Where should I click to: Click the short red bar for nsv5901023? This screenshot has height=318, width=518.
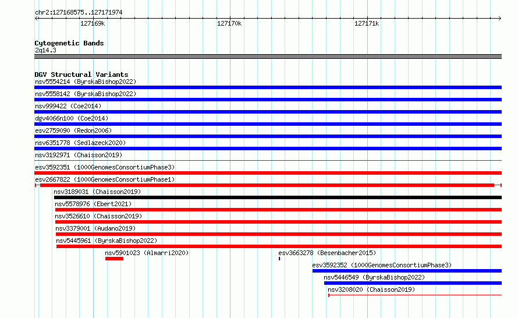[114, 259]
